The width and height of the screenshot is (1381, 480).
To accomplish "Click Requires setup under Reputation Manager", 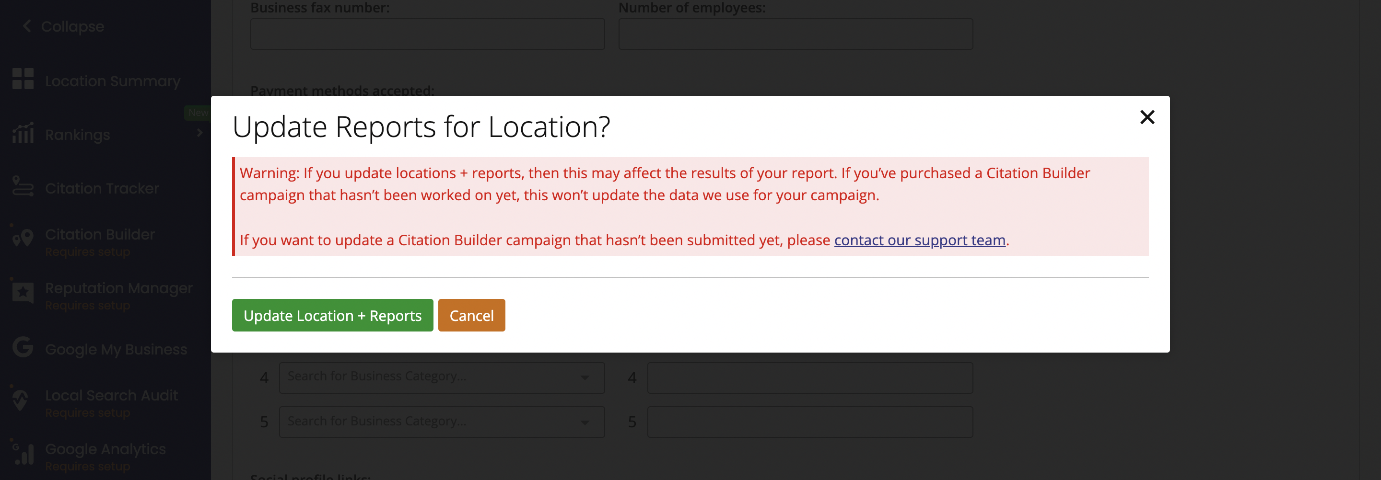I will click(87, 305).
